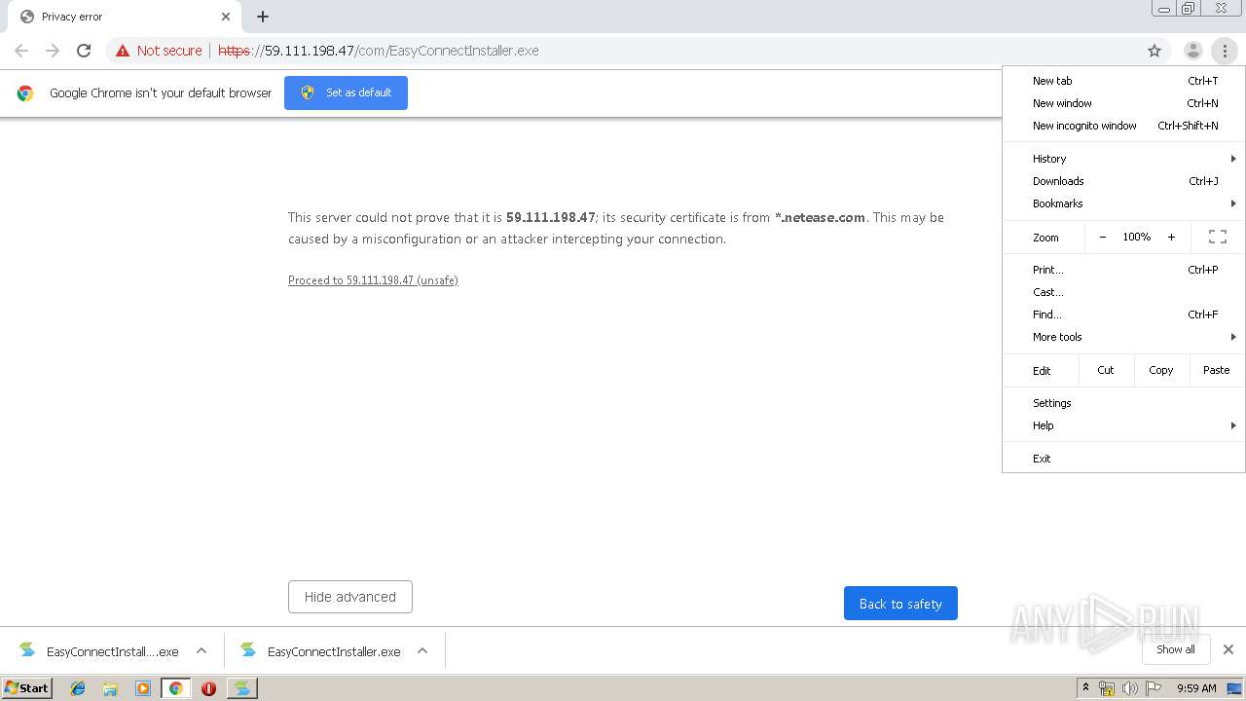Choose Print from the menu
This screenshot has height=701, width=1246.
(x=1123, y=270)
